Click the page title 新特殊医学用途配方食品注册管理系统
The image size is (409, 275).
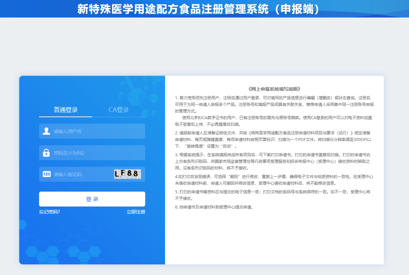(x=198, y=9)
